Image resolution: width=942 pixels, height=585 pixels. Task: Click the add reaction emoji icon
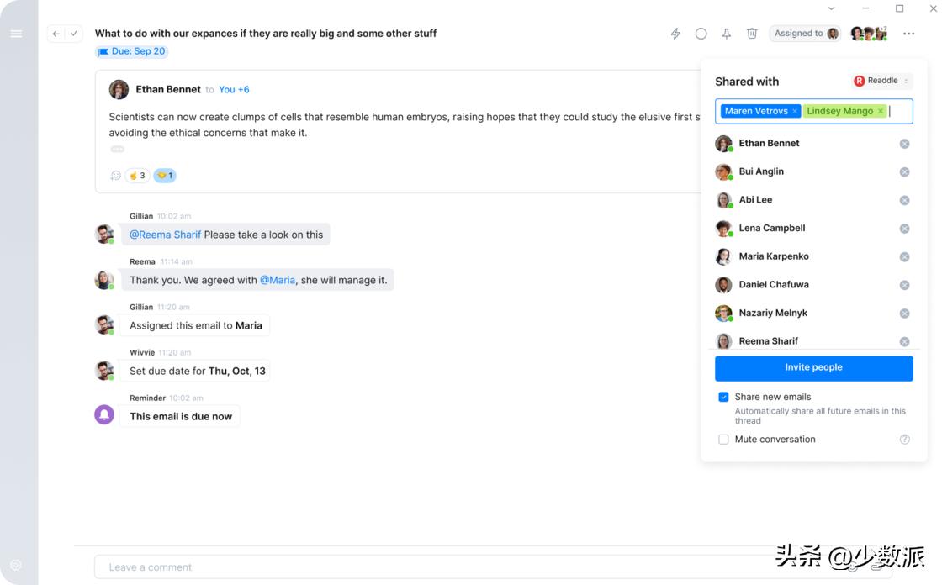[x=116, y=176]
